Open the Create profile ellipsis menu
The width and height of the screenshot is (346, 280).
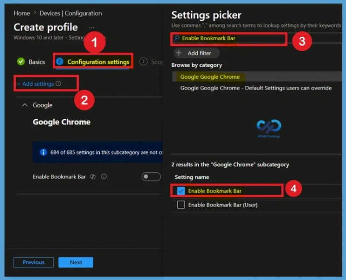tap(91, 28)
